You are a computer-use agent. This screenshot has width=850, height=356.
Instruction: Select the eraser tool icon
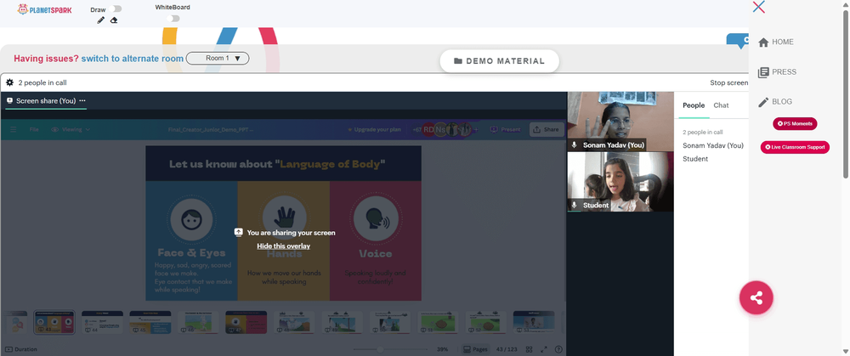[114, 20]
